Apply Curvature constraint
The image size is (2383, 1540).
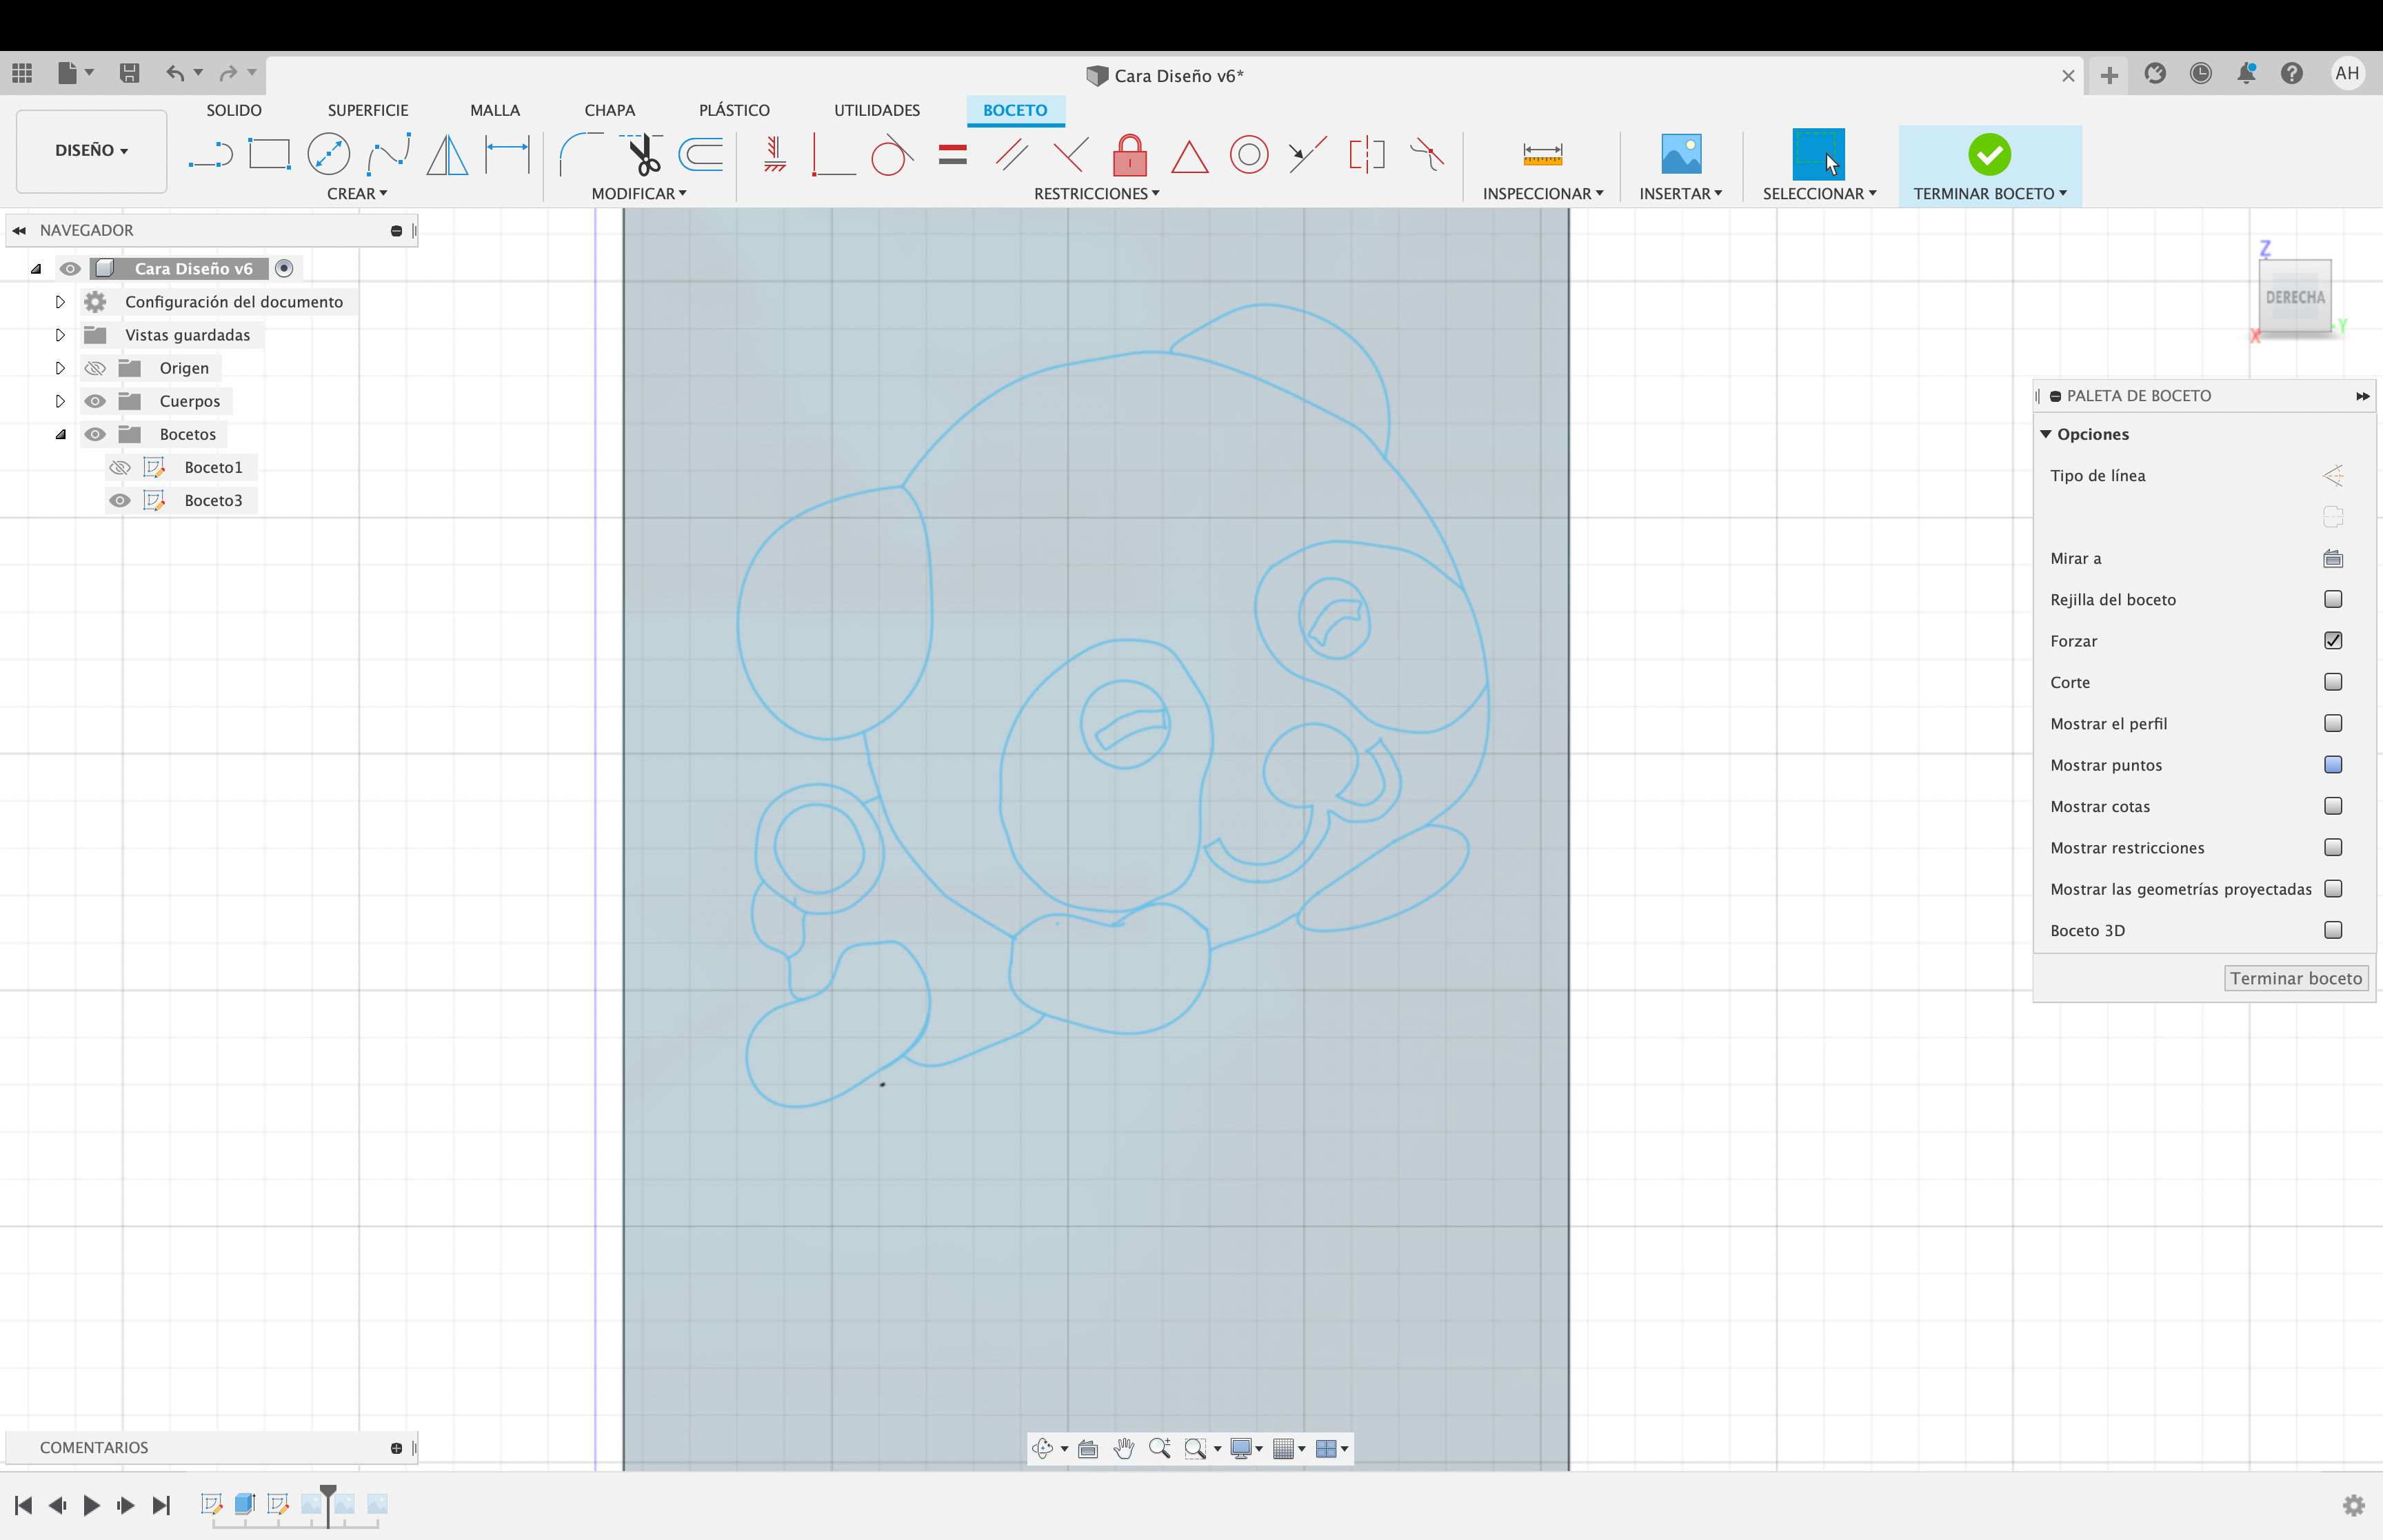click(1427, 154)
